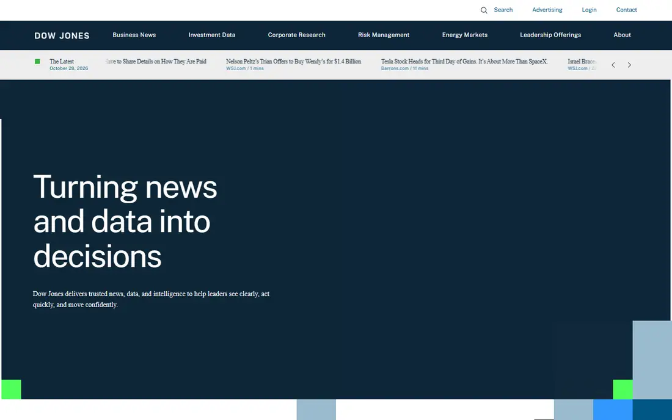Open Risk Management menu
672x420 pixels.
pyautogui.click(x=384, y=35)
